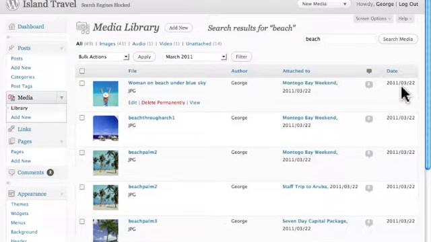
Task: Filter by Images media tab
Action: click(107, 44)
